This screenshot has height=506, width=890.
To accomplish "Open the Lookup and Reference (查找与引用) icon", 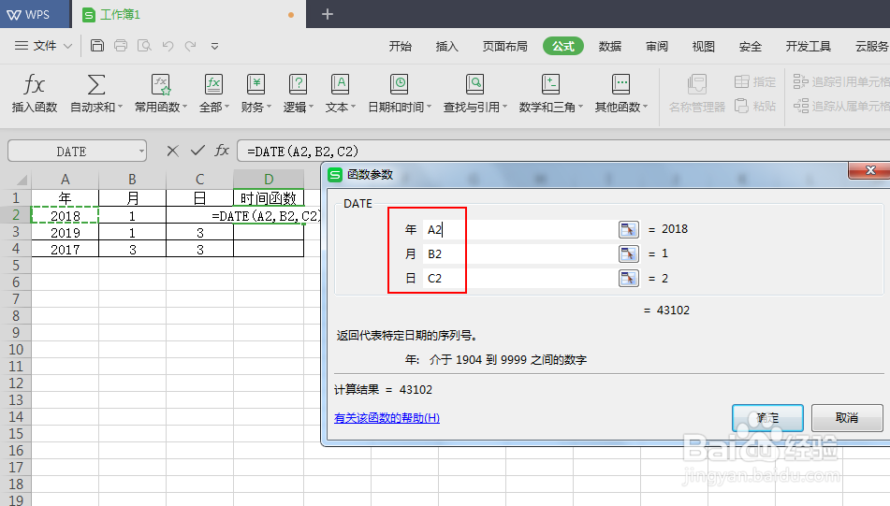I will pos(474,85).
